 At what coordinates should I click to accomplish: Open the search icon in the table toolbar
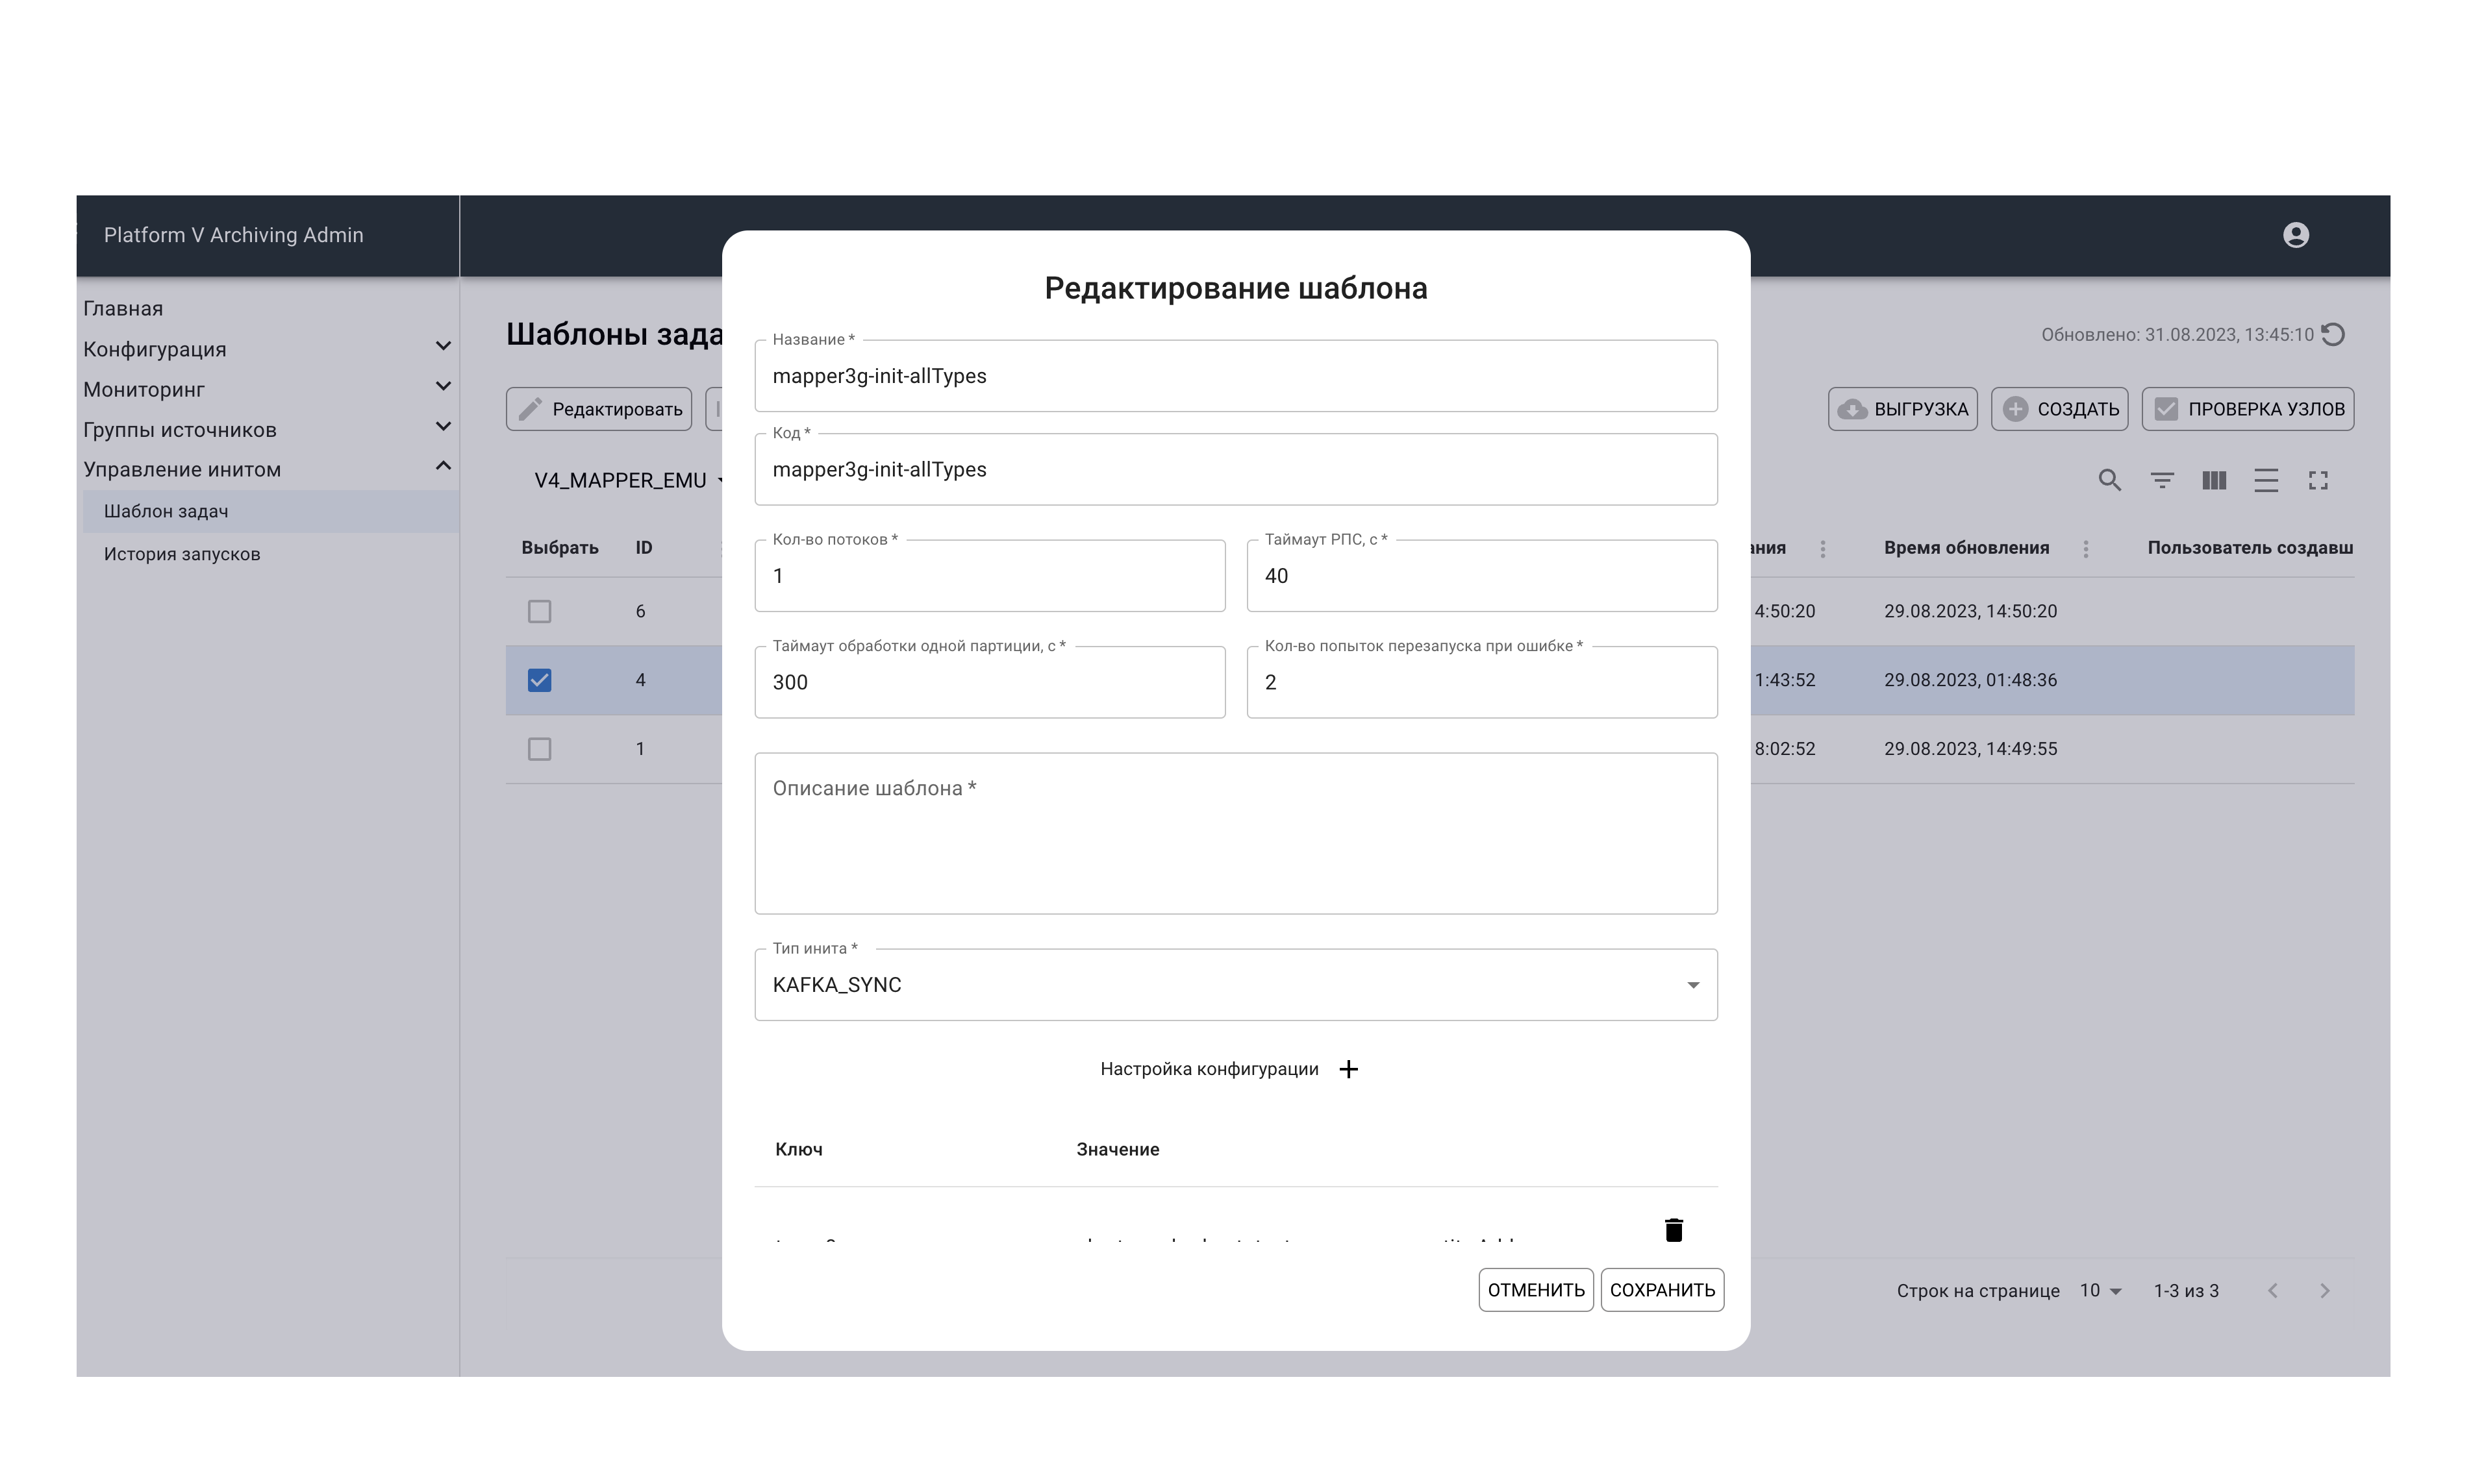pos(2109,481)
